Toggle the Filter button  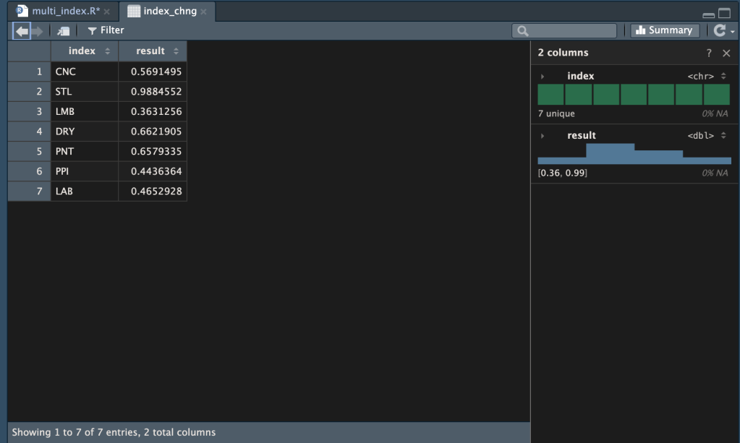tap(106, 30)
